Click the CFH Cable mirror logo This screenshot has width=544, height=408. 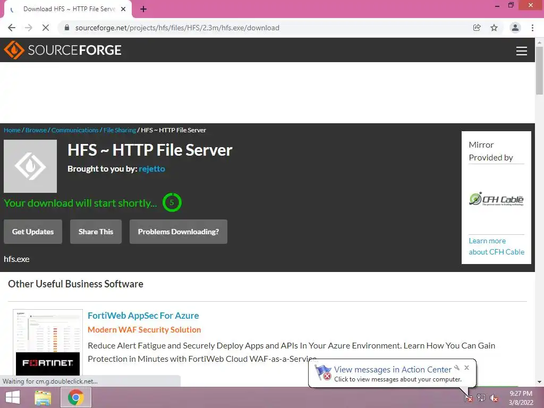(x=497, y=199)
